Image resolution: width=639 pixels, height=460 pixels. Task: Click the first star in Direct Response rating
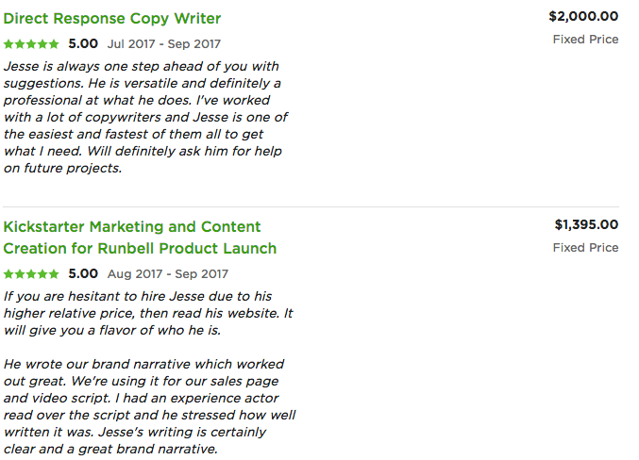[x=8, y=44]
